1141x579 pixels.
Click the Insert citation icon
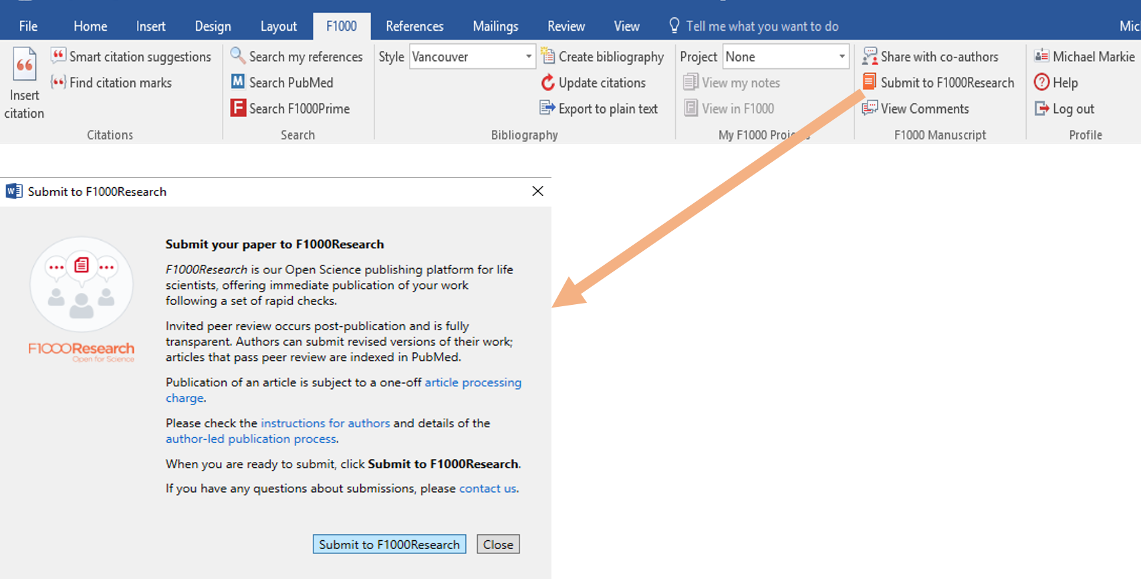click(25, 64)
